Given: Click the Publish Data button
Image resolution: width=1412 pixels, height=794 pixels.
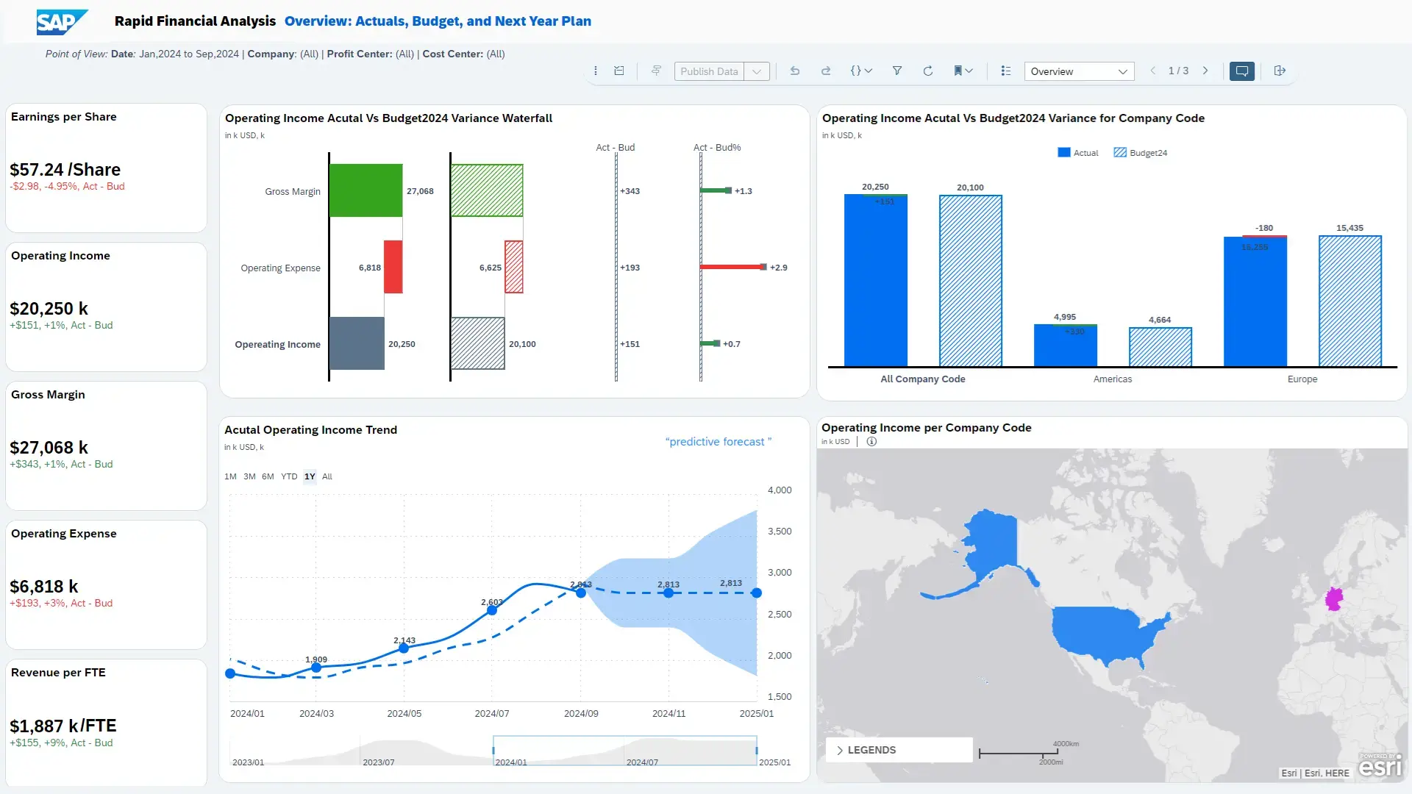Looking at the screenshot, I should pyautogui.click(x=709, y=71).
